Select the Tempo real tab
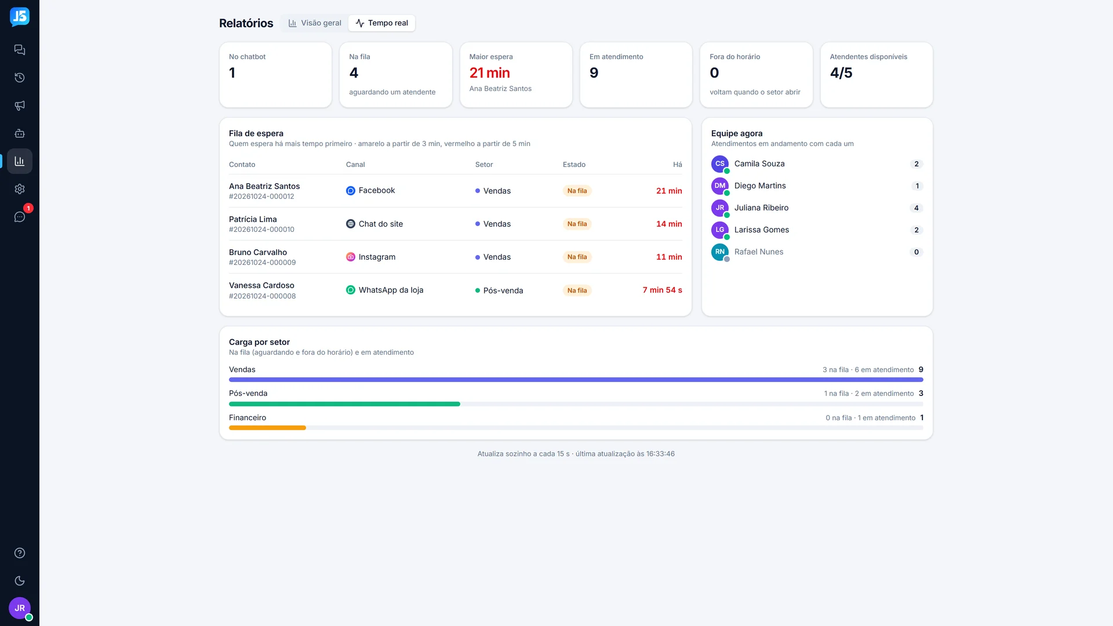 [382, 23]
